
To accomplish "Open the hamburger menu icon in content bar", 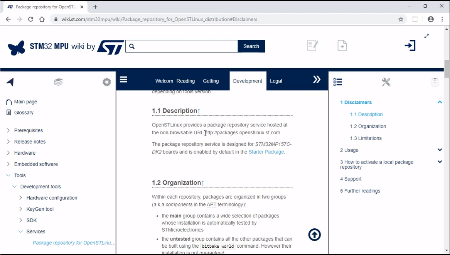I will pos(123,79).
